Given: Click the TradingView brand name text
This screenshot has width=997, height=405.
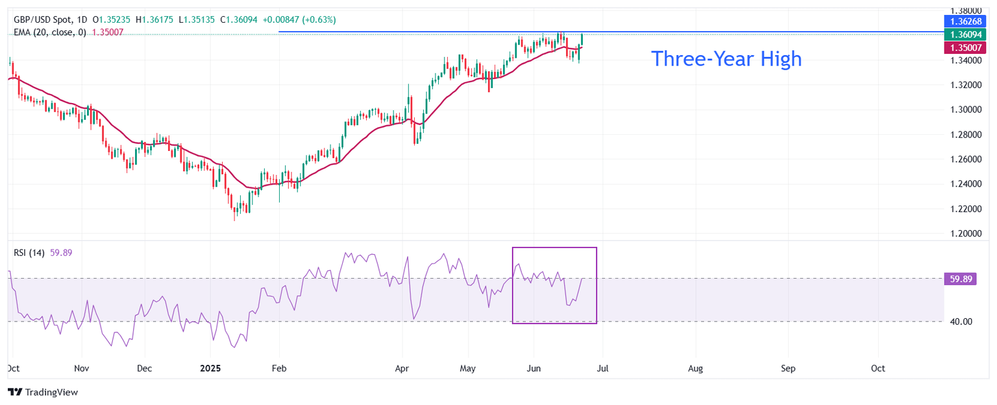Looking at the screenshot, I should pyautogui.click(x=51, y=392).
